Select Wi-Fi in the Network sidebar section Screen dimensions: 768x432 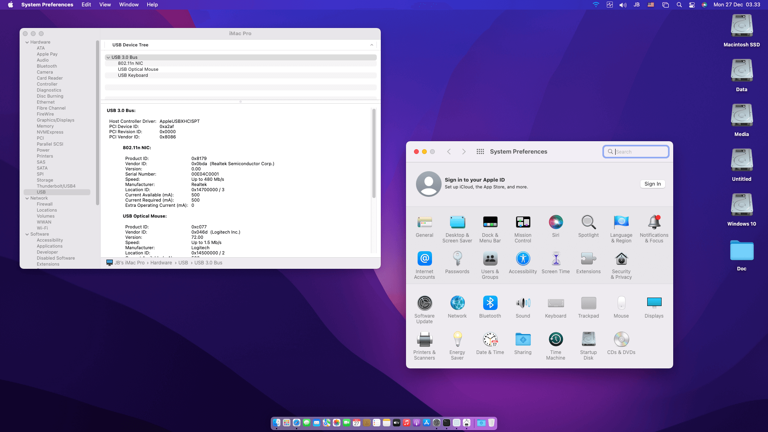[42, 228]
